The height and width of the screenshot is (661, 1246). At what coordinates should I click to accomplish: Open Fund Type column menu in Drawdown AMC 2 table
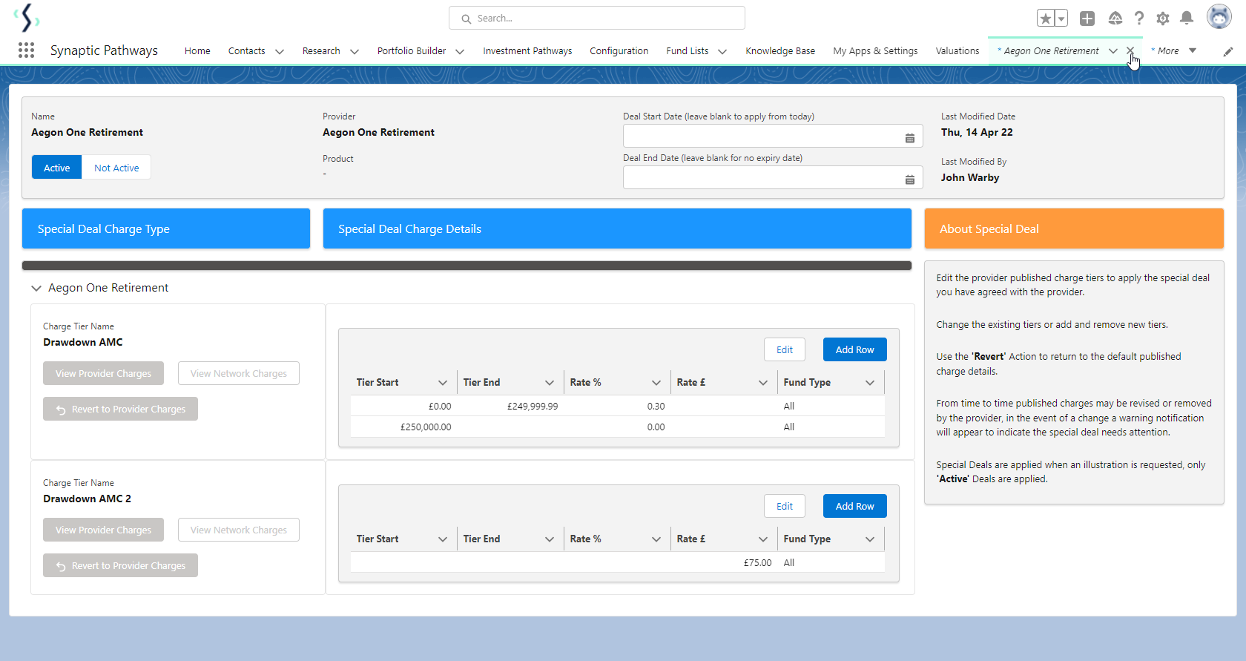tap(870, 539)
